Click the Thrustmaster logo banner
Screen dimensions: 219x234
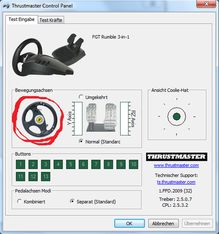[x=177, y=156]
